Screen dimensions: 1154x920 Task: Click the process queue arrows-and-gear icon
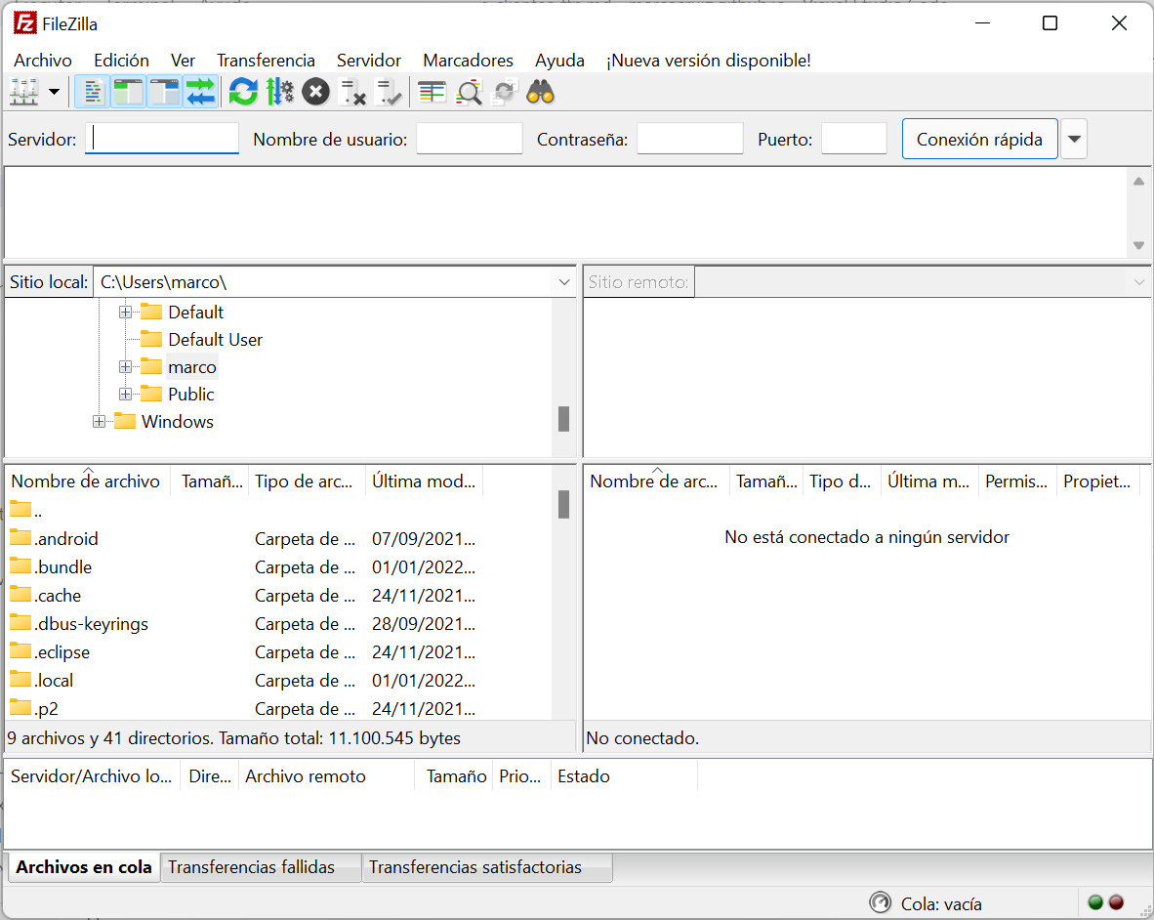click(279, 92)
